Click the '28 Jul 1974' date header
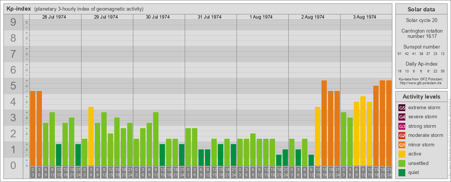This screenshot has height=182, width=451. point(54,17)
